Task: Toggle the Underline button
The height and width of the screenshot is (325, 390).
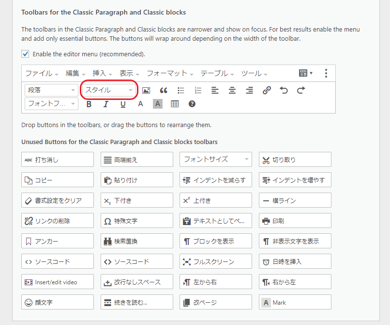Action: (x=123, y=104)
